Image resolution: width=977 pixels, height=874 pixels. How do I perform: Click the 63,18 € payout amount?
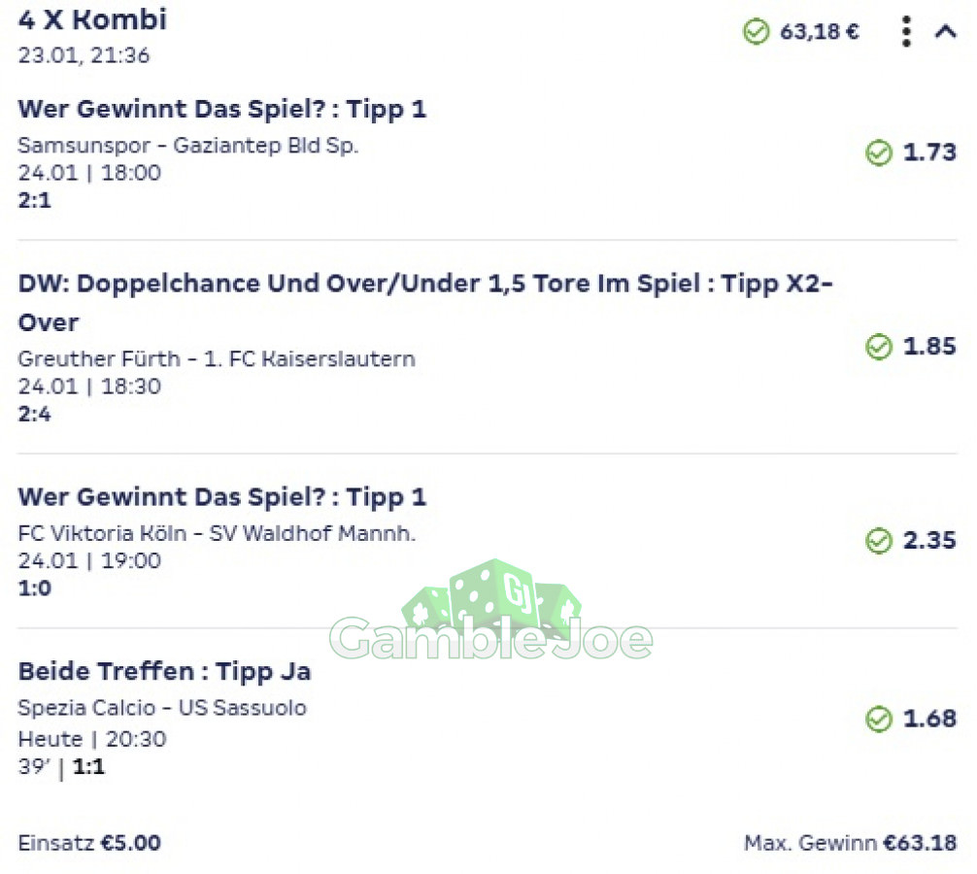(820, 31)
